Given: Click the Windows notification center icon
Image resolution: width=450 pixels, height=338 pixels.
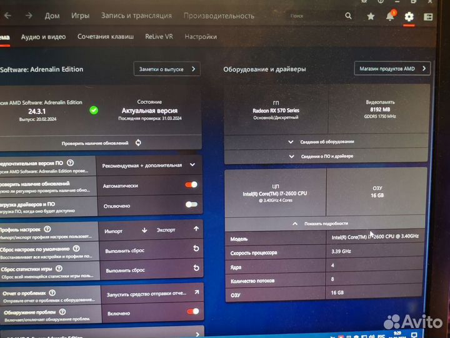Looking at the screenshot, I should point(414,335).
